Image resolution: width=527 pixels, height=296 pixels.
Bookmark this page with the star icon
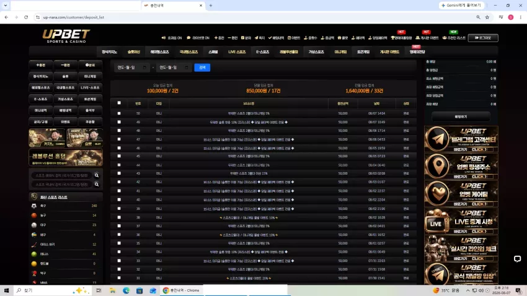[487, 17]
